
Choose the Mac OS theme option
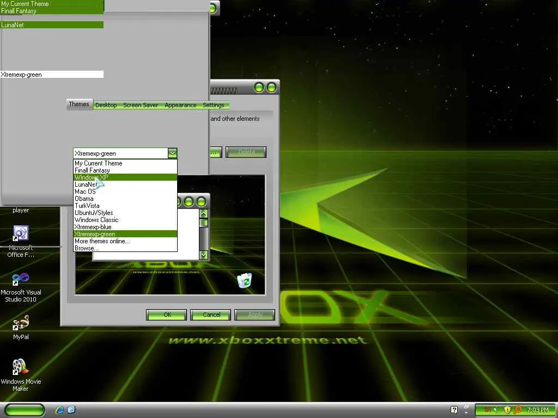(x=125, y=192)
